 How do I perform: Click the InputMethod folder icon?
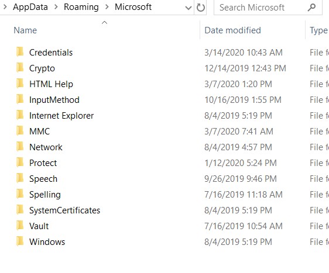(x=20, y=99)
